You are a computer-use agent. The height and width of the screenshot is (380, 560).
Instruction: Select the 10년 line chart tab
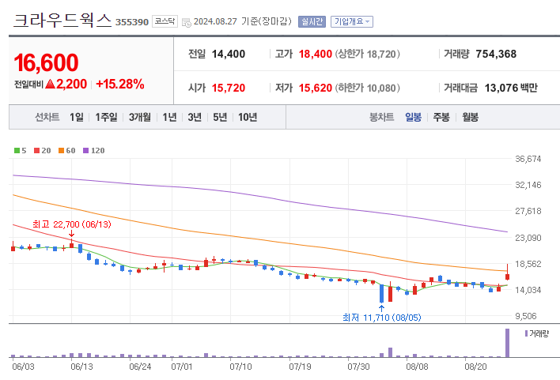tap(248, 117)
